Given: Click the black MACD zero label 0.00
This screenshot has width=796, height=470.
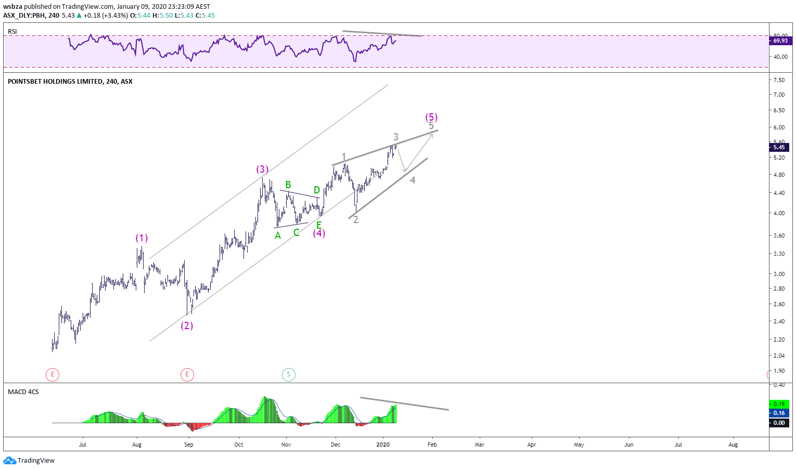Looking at the screenshot, I should pyautogui.click(x=779, y=423).
